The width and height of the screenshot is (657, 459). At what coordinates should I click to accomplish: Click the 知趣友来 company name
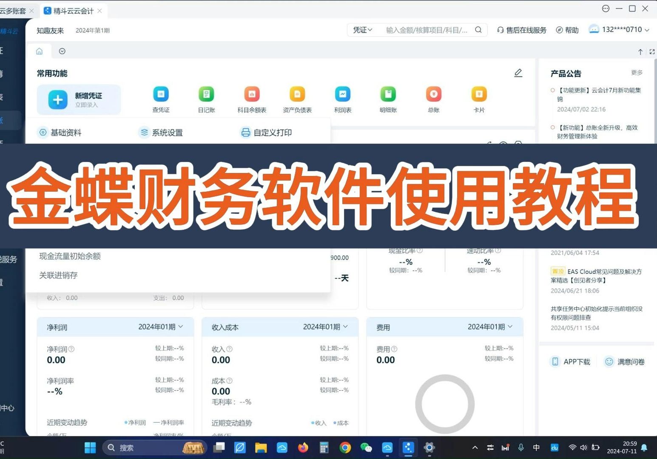click(50, 31)
